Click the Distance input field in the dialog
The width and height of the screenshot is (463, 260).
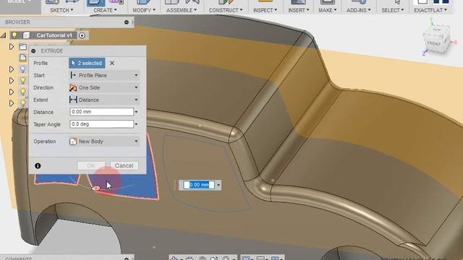click(x=101, y=112)
